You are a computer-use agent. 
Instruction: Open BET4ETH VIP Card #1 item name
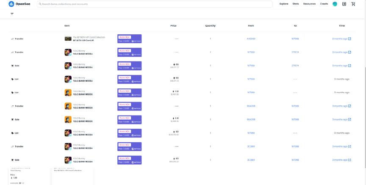pyautogui.click(x=84, y=41)
